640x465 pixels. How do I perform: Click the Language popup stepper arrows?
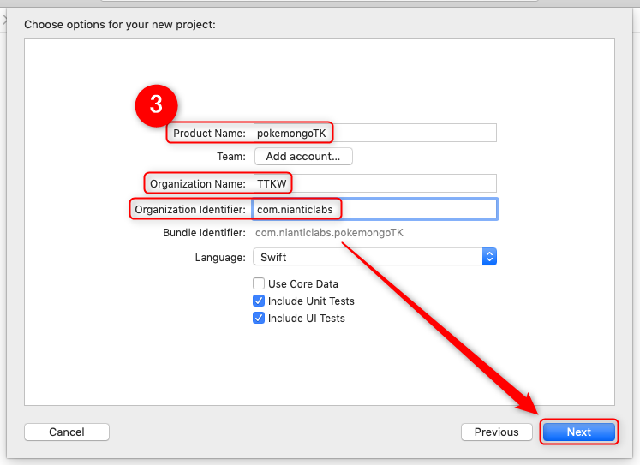coord(489,257)
